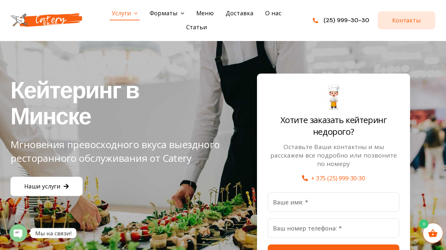The height and width of the screenshot is (250, 446).
Task: Click the (25) 999-30-30 header phone number
Action: (346, 20)
